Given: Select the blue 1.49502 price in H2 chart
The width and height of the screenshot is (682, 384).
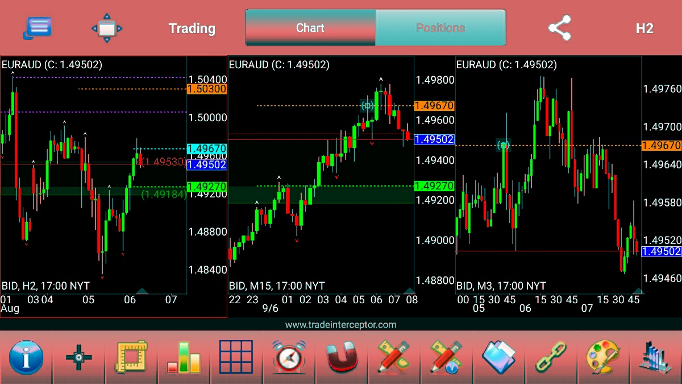Looking at the screenshot, I should pos(207,164).
